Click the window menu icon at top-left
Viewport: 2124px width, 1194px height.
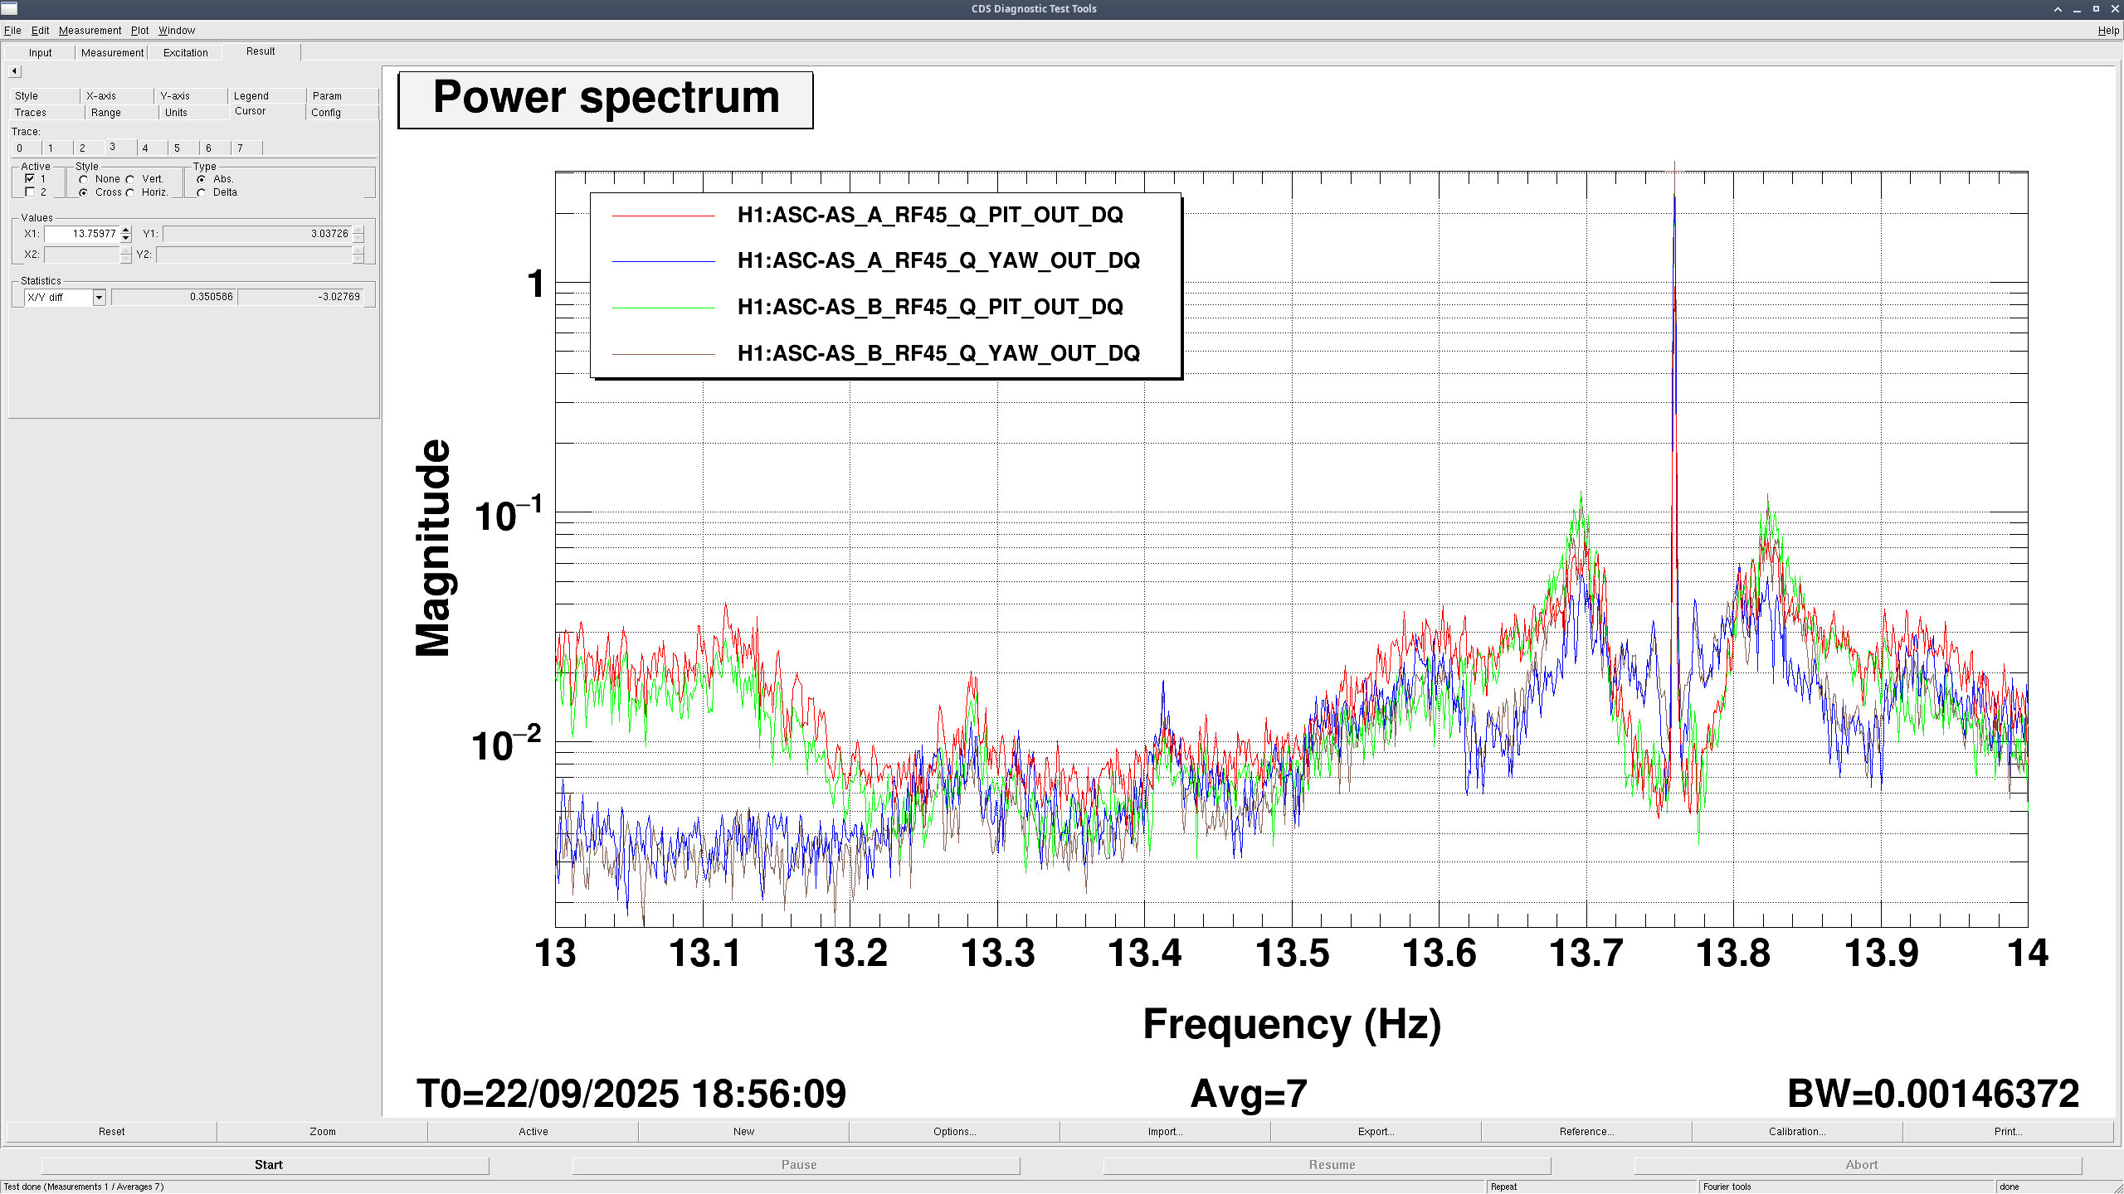tap(9, 8)
